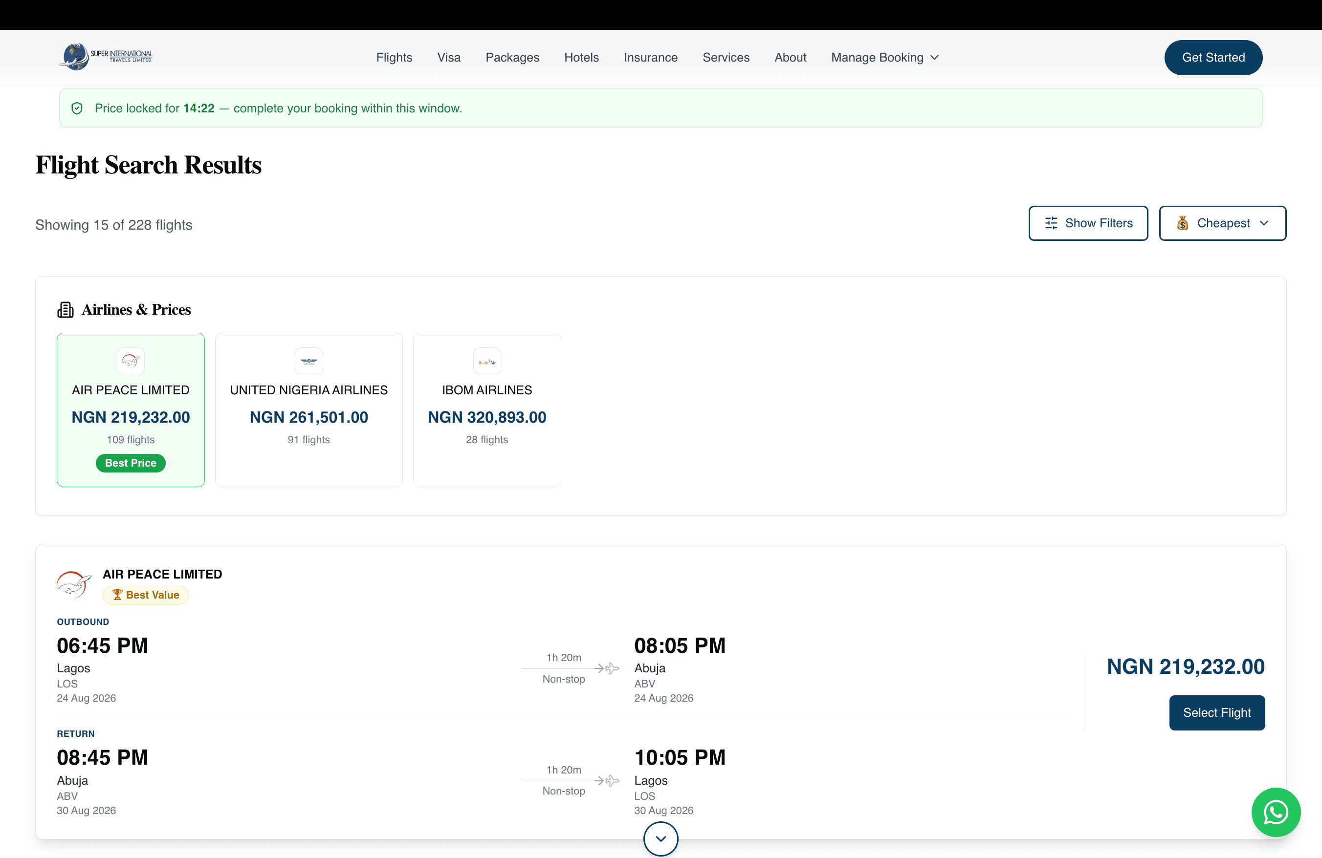Click the NGN 320,893.00 price

[x=487, y=417]
